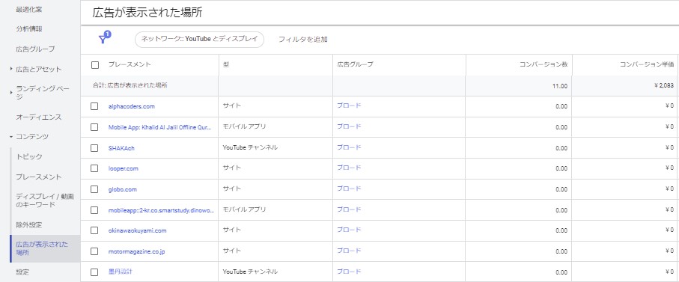The width and height of the screenshot is (679, 282).
Task: Check the okinawaokuyami.com row checkbox
Action: click(x=94, y=230)
